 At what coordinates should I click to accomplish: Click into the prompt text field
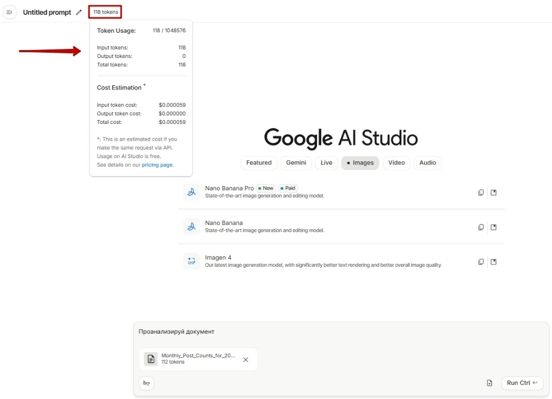point(341,332)
